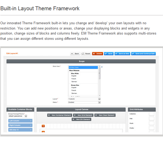Screen dimensions: 163x147
Task: Click the Store View help icon
Action: coord(102,67)
